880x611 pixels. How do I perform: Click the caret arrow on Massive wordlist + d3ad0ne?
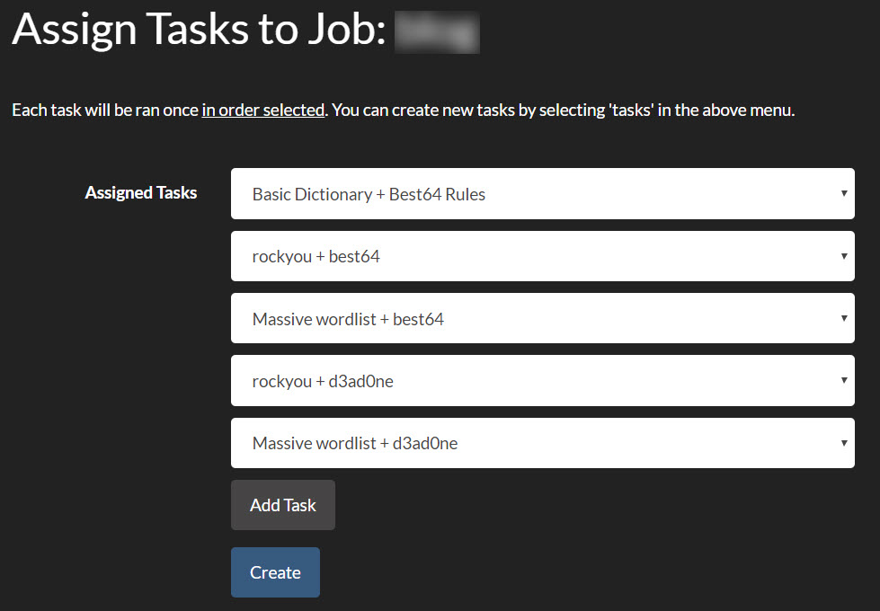click(843, 443)
